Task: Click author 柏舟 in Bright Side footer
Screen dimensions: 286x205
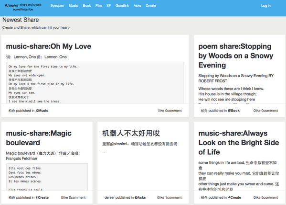Action: pyautogui.click(x=204, y=197)
